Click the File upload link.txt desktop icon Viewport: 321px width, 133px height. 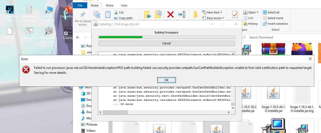coord(29,14)
